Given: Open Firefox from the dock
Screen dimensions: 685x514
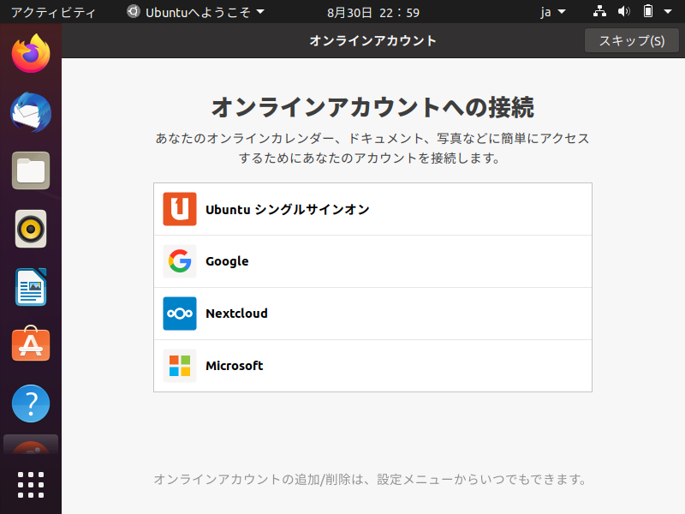Looking at the screenshot, I should (x=31, y=54).
